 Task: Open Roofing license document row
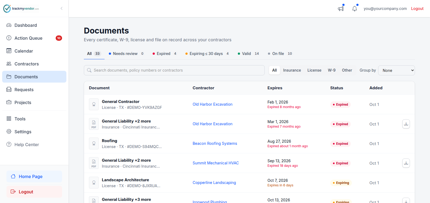point(249,143)
